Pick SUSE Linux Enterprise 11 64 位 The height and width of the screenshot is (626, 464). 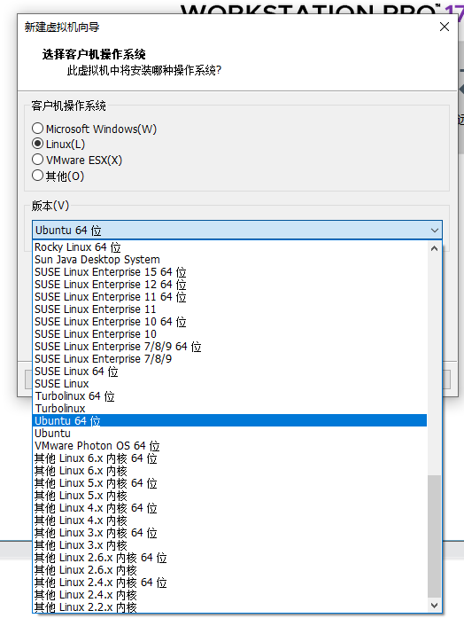point(230,297)
